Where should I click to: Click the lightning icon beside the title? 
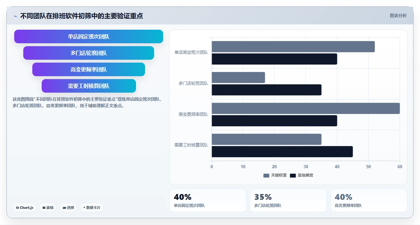click(15, 16)
